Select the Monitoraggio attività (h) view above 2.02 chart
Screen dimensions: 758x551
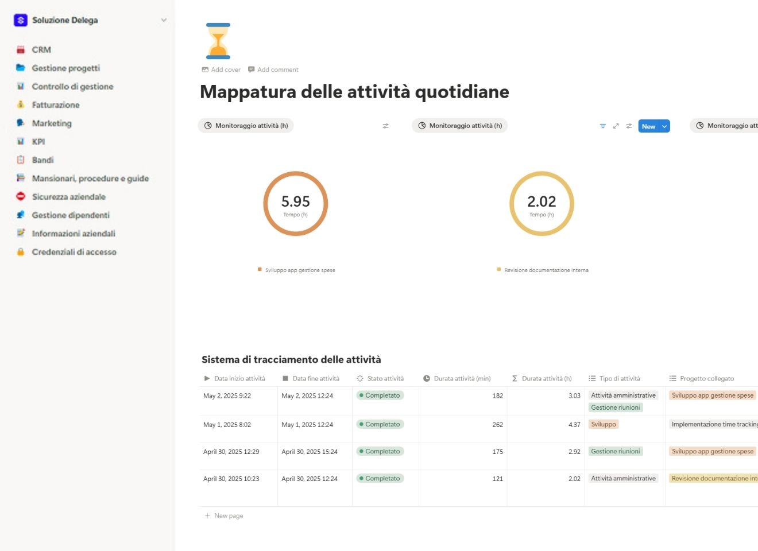coord(459,125)
